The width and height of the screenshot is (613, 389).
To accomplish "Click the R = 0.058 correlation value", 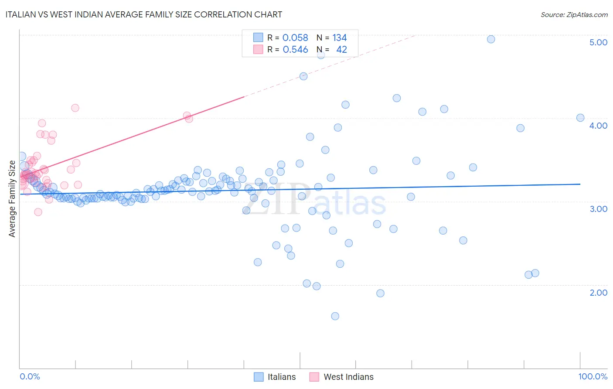I will [x=288, y=38].
